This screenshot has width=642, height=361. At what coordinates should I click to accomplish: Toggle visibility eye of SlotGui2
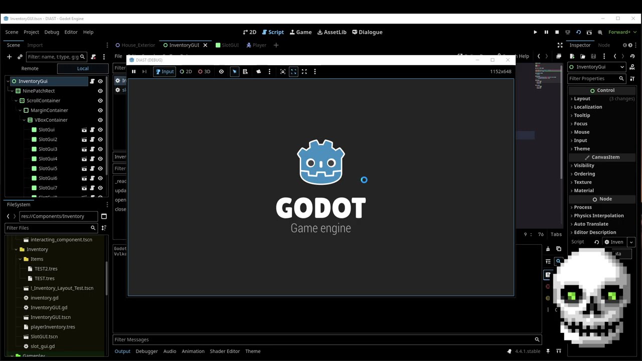point(100,139)
